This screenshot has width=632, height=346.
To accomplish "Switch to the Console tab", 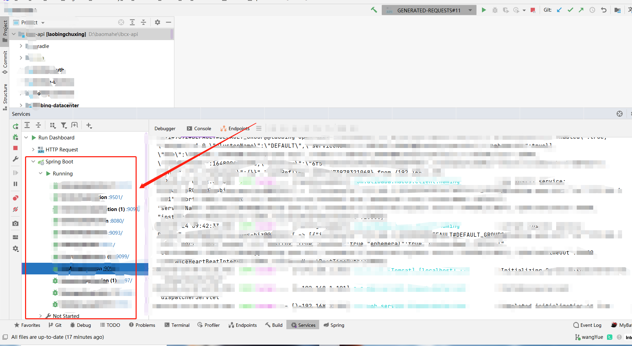I will [x=203, y=128].
